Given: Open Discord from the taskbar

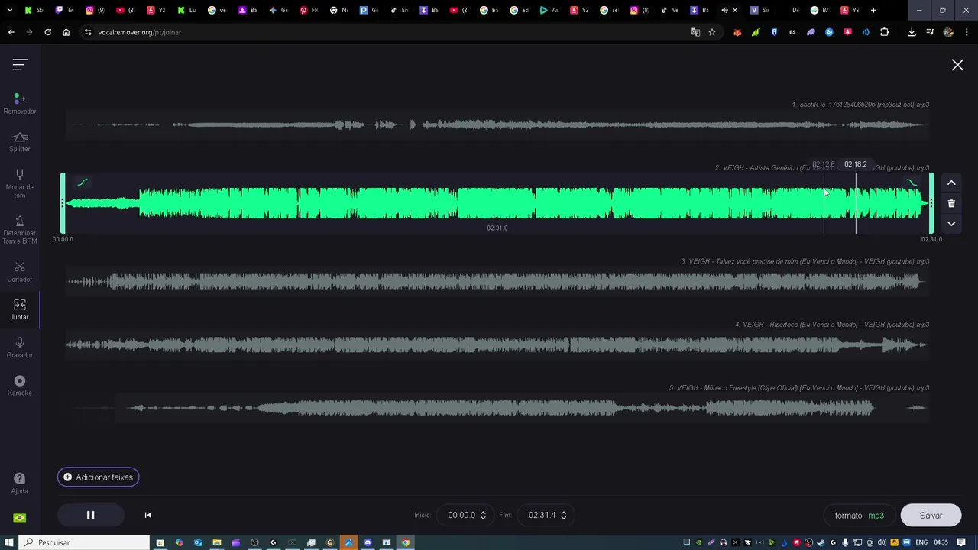Looking at the screenshot, I should pyautogui.click(x=368, y=542).
